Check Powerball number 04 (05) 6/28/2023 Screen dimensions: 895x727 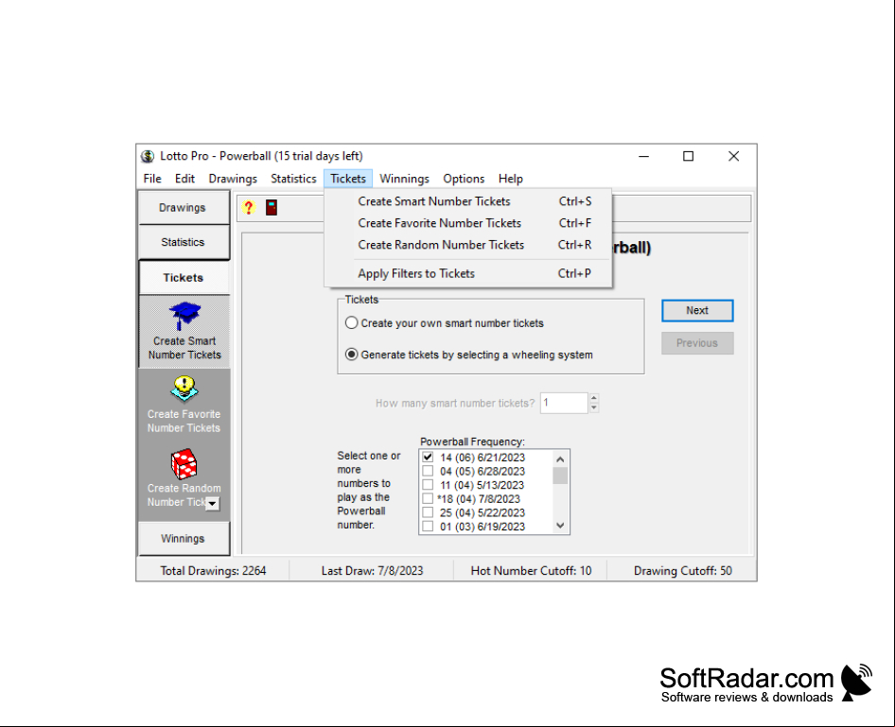(428, 471)
